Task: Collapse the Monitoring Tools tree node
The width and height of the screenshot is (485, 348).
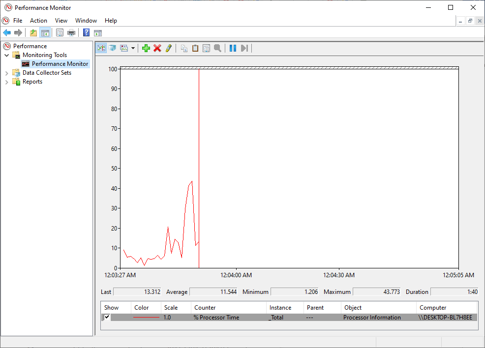Action: pos(6,55)
